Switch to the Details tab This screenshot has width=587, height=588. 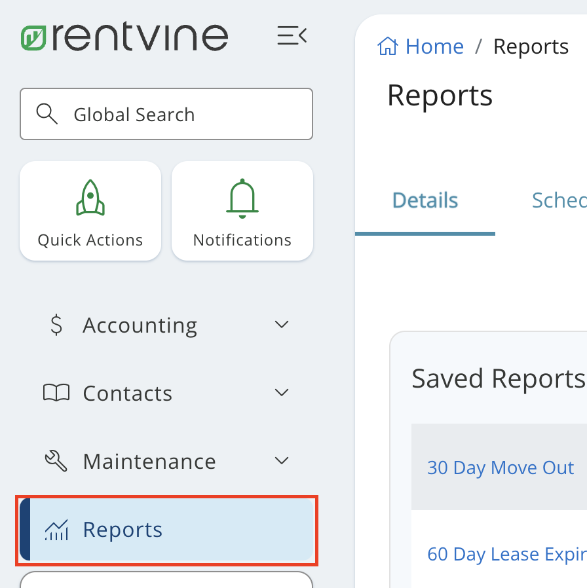point(425,200)
